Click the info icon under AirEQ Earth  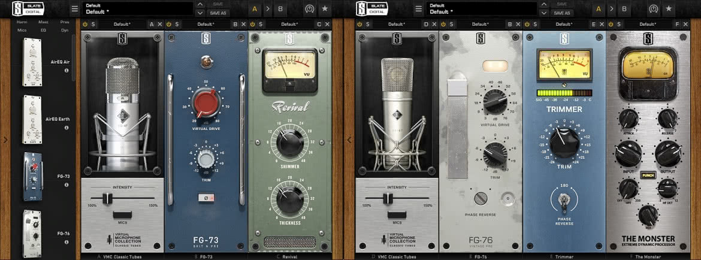[67, 128]
